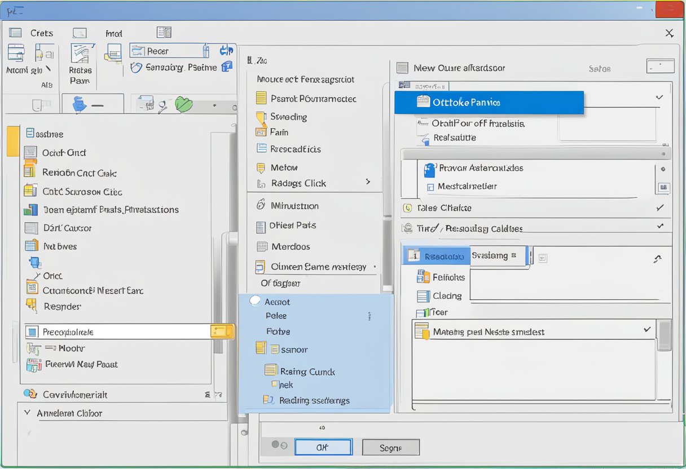Select the Feliohs icon in right panel
Viewport: 686px width, 469px height.
[423, 277]
